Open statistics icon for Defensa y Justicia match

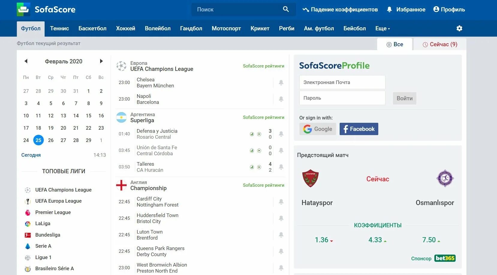[x=252, y=134]
